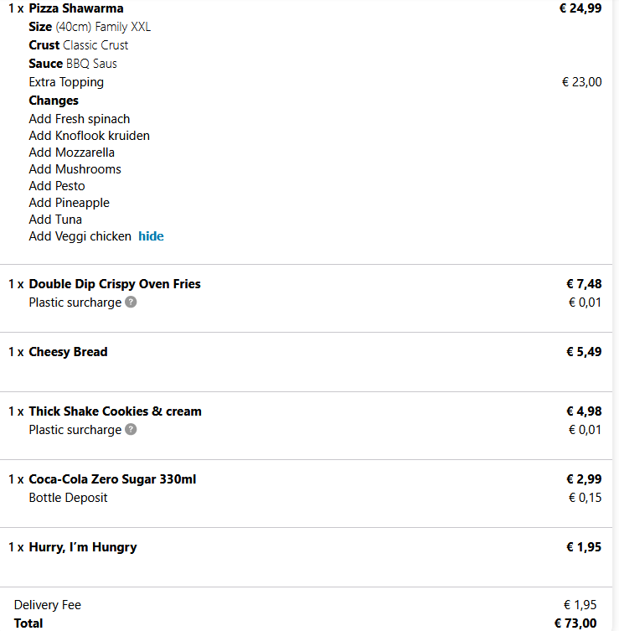Click the Thick Shake Cookies & cream title

click(x=115, y=411)
